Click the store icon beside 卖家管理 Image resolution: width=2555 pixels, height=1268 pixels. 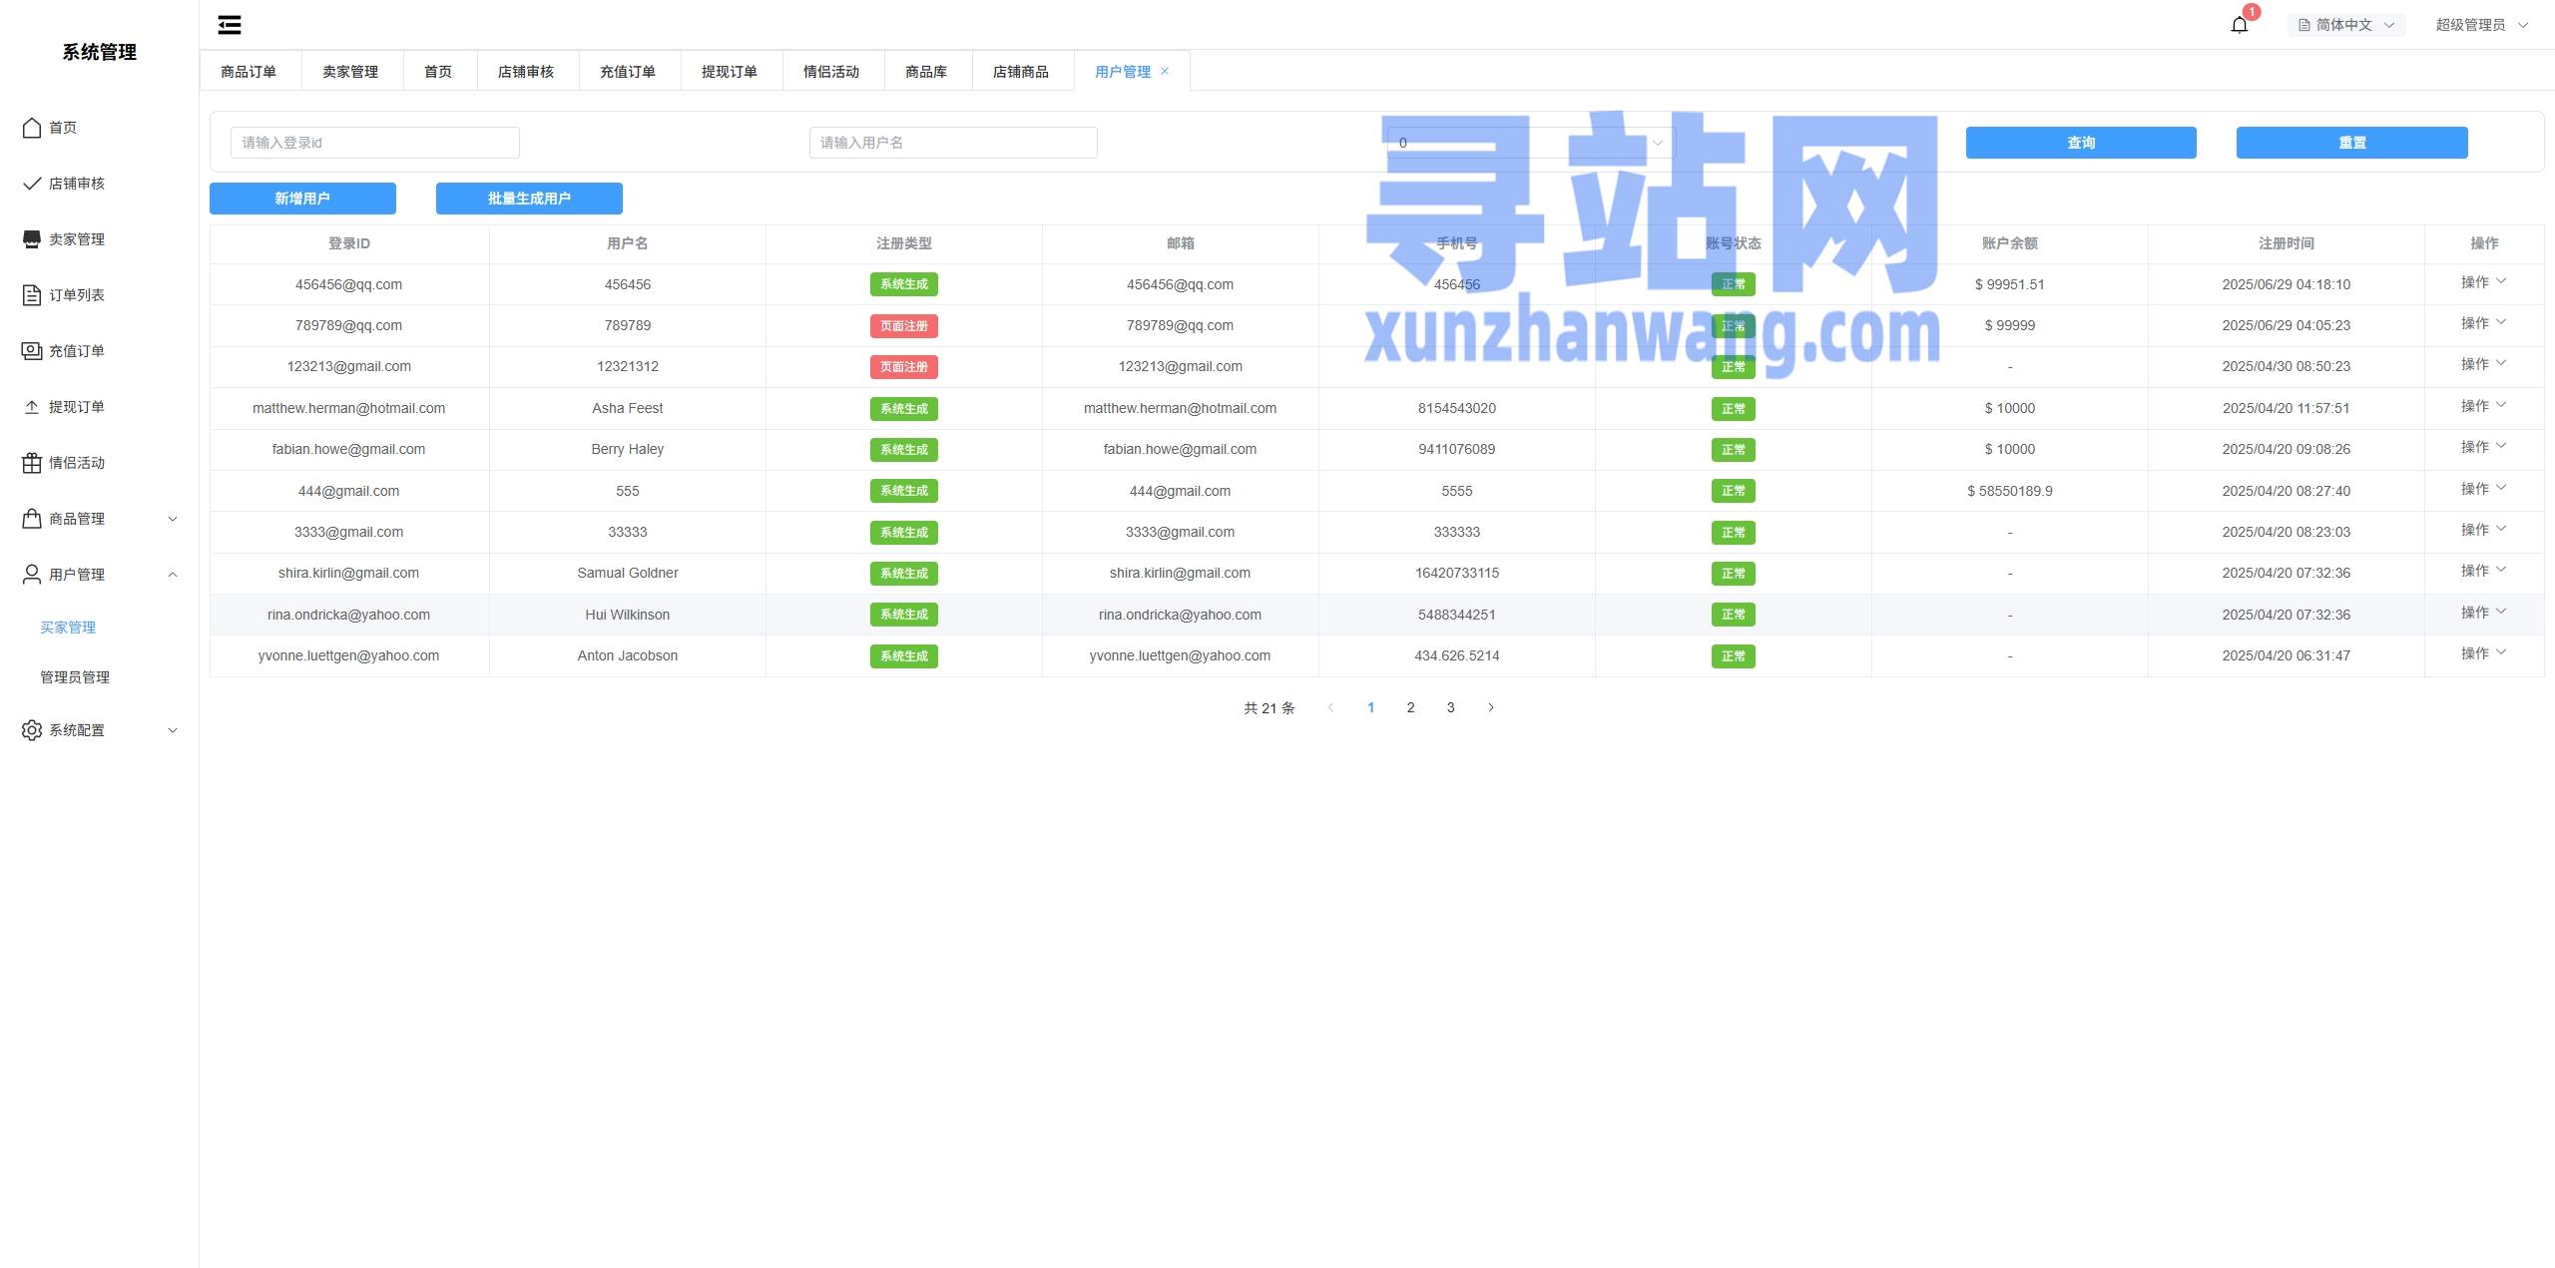pyautogui.click(x=32, y=239)
